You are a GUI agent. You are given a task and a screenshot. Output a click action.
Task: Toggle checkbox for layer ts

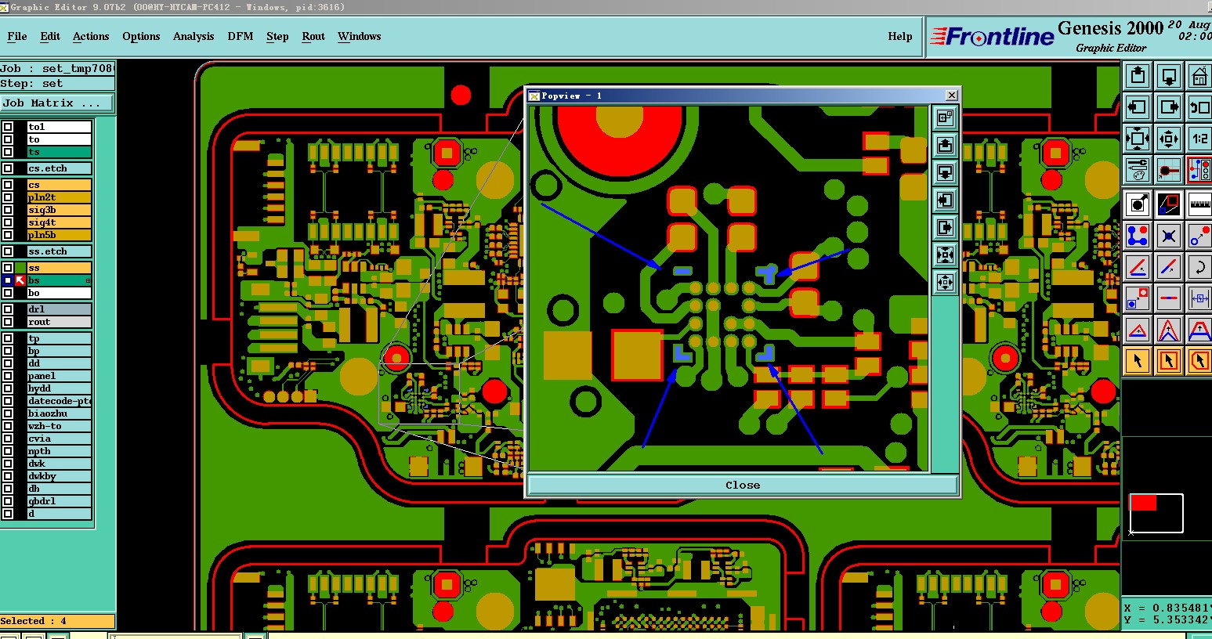click(x=8, y=152)
